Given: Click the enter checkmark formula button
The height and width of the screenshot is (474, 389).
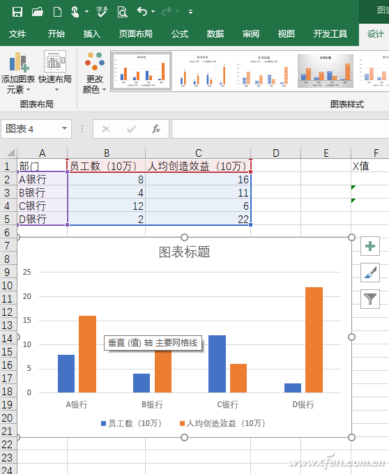Looking at the screenshot, I should (x=131, y=130).
